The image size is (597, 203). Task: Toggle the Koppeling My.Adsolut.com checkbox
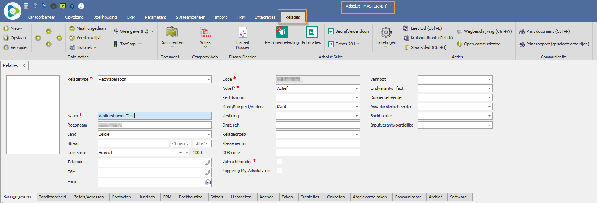pos(280,171)
